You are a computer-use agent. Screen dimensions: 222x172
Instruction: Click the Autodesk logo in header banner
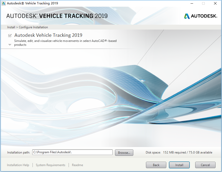[201, 16]
